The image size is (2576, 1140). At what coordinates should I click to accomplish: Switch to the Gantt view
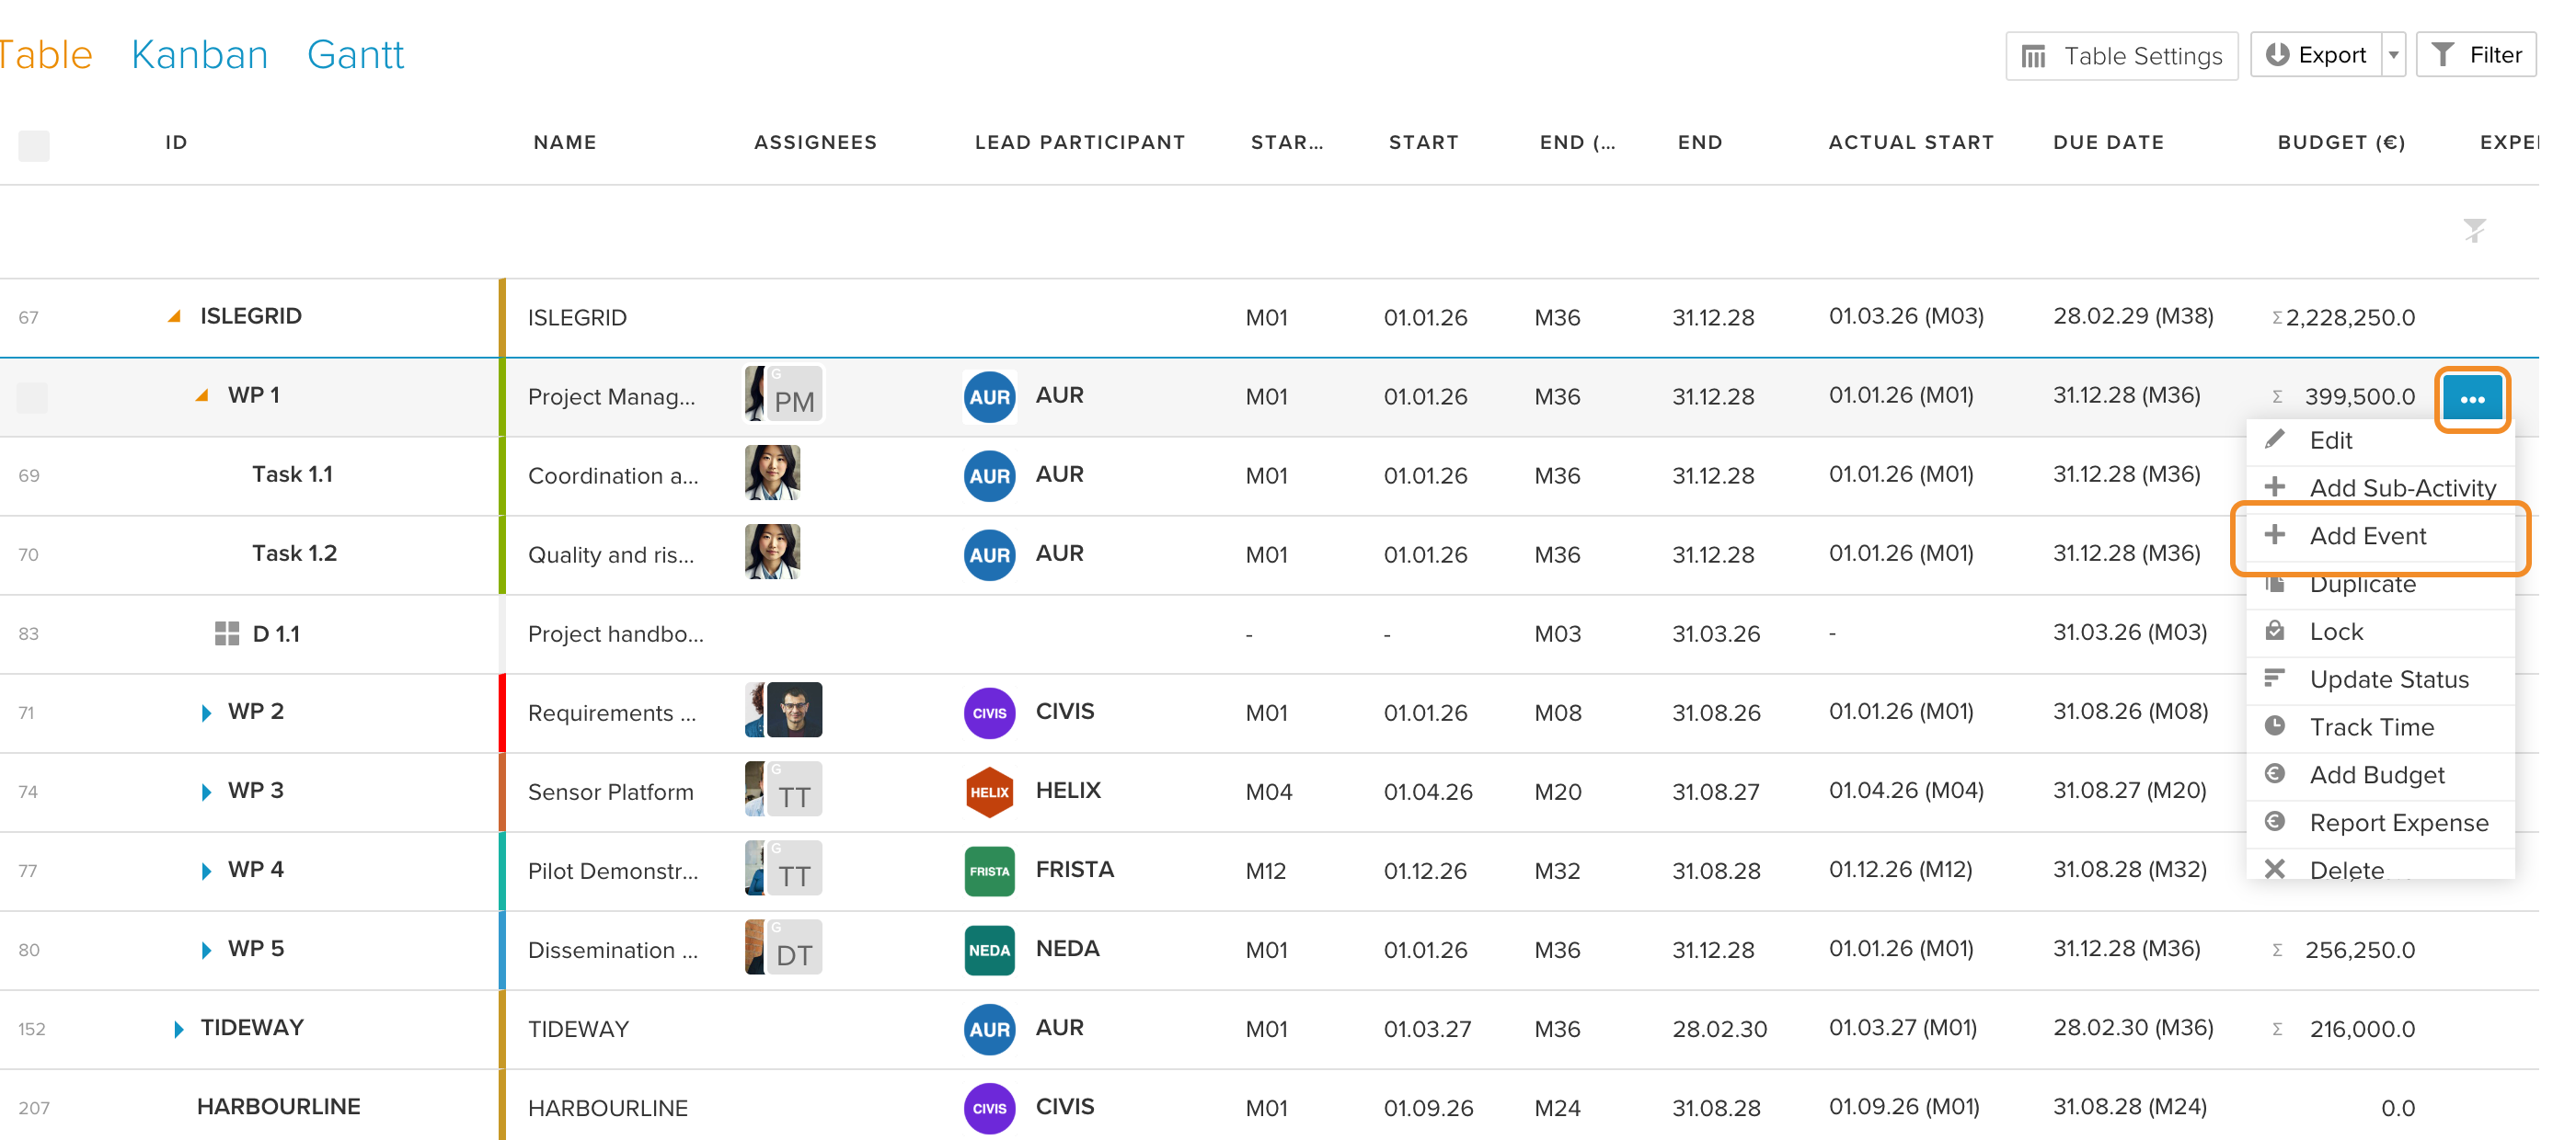coord(355,54)
